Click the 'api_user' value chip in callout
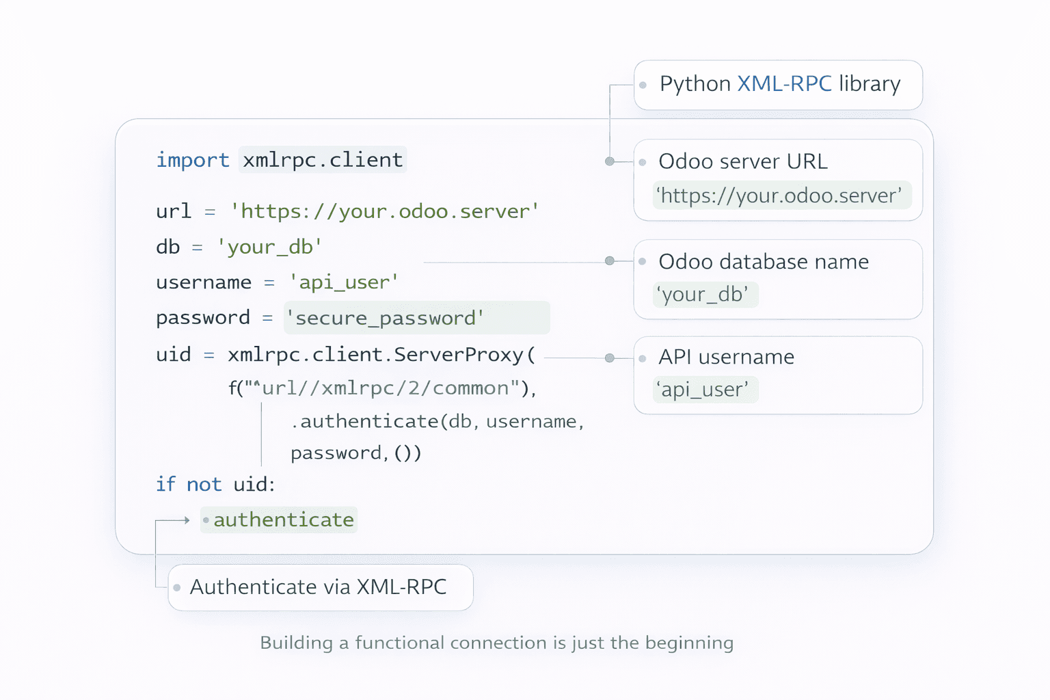Image resolution: width=1050 pixels, height=700 pixels. pos(705,390)
